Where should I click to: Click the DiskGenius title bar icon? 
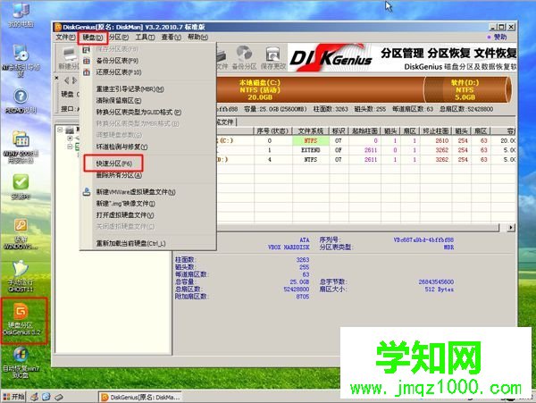58,27
